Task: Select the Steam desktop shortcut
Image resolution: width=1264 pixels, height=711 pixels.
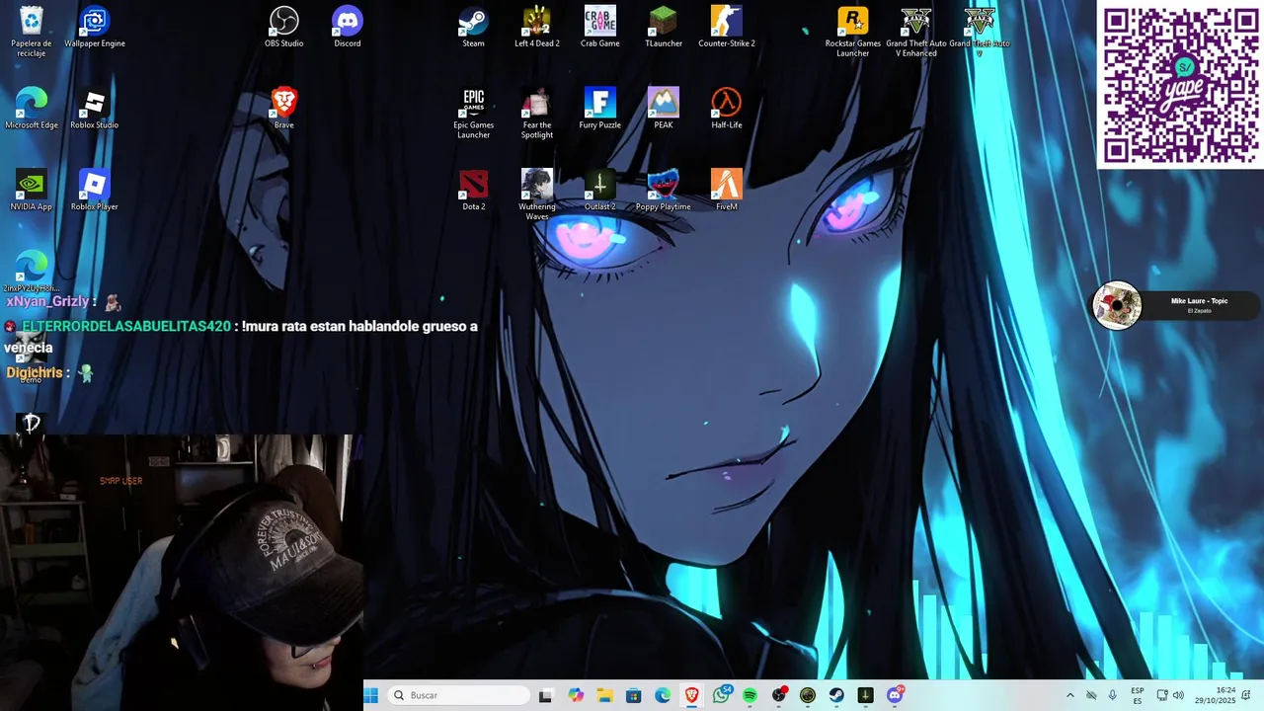Action: click(x=474, y=27)
